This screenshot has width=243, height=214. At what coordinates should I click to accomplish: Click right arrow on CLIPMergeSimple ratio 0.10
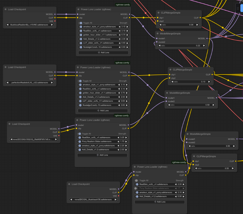209,82
